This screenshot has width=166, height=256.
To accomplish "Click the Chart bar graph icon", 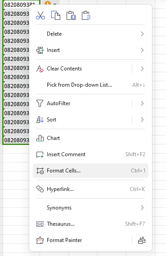I will (x=40, y=138).
